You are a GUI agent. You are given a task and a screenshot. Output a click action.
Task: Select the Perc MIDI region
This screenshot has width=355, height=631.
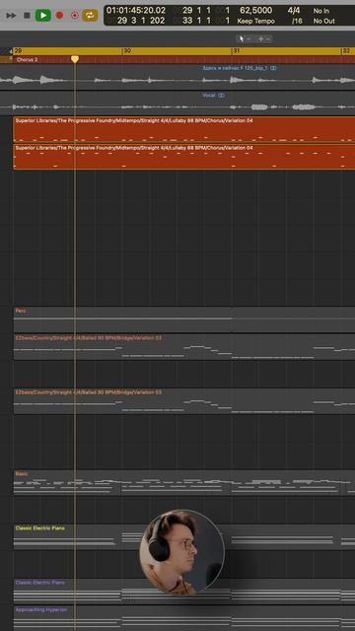click(x=184, y=319)
